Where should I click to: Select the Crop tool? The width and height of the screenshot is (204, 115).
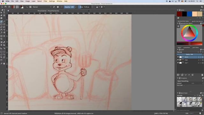(x=1, y=39)
